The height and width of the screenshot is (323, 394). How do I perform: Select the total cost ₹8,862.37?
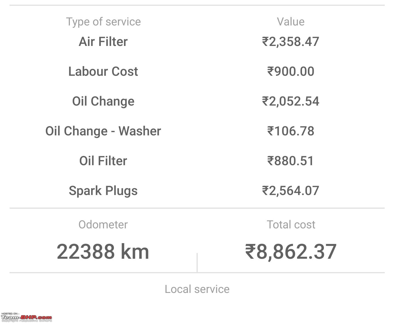pyautogui.click(x=291, y=252)
